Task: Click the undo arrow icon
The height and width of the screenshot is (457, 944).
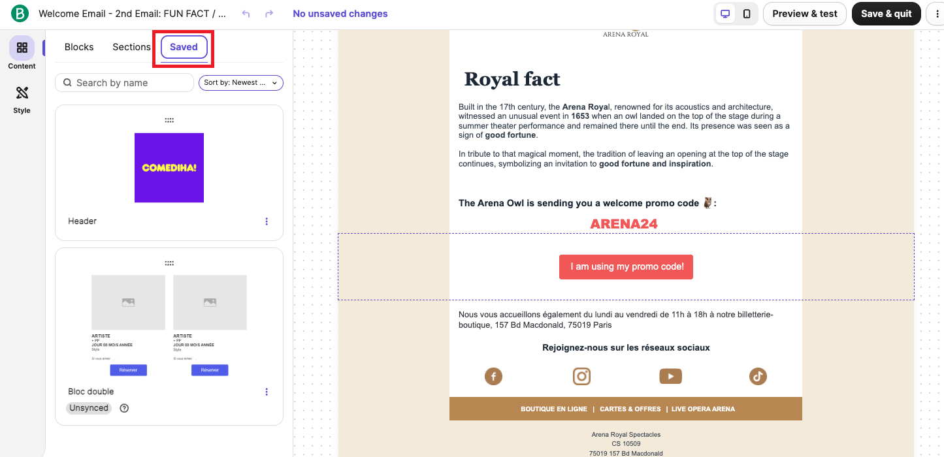Action: tap(246, 14)
